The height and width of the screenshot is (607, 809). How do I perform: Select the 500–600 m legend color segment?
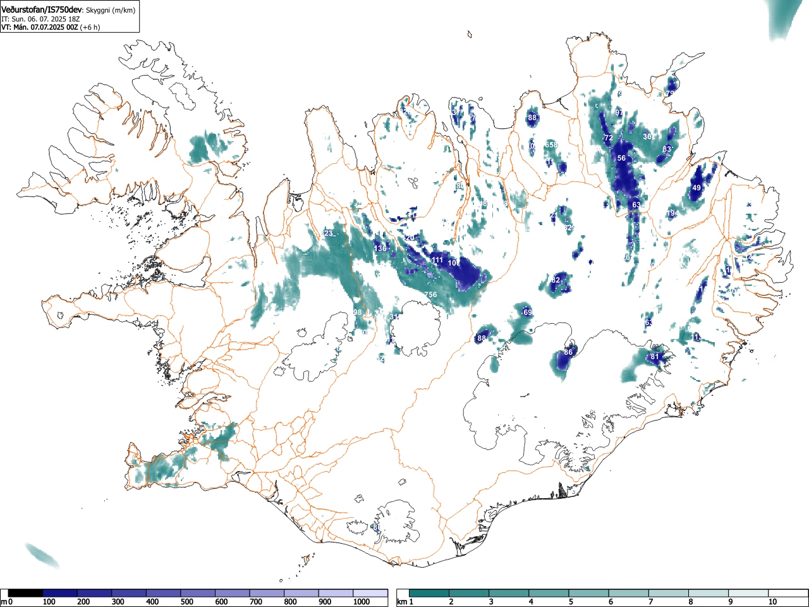(x=198, y=593)
